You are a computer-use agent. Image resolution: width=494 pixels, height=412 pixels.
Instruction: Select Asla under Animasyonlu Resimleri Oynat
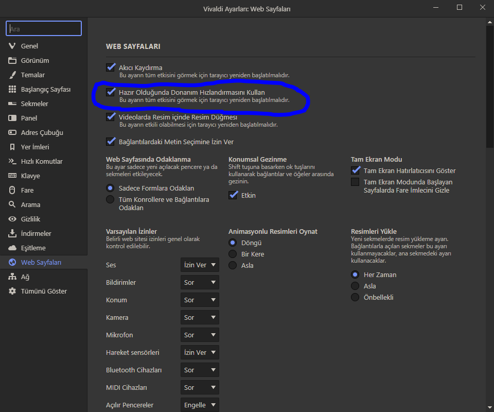(233, 265)
